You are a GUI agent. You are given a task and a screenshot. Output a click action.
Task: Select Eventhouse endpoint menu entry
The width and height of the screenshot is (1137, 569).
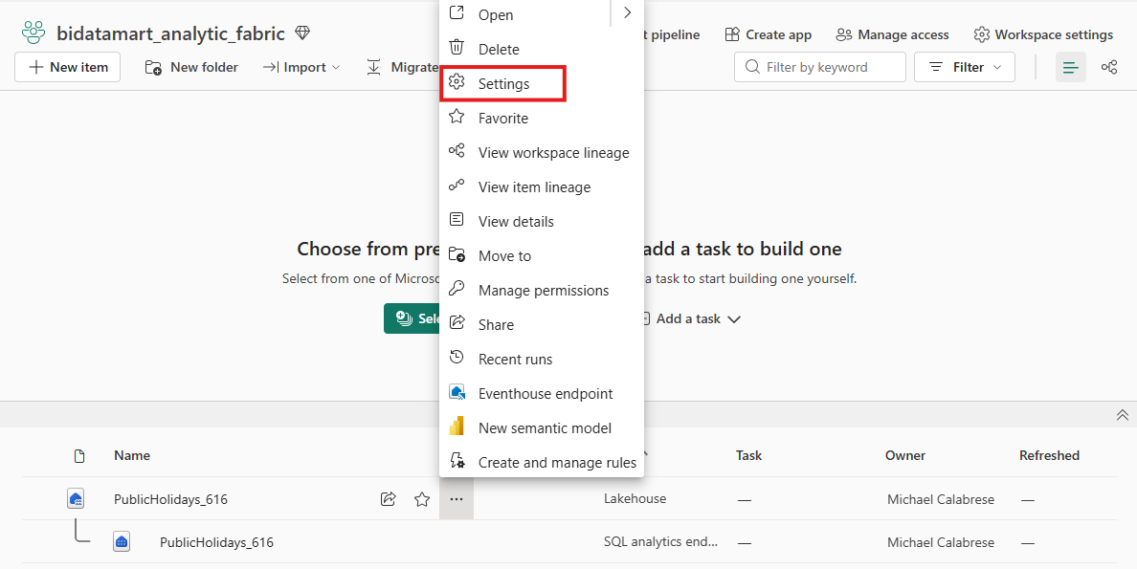(x=541, y=394)
